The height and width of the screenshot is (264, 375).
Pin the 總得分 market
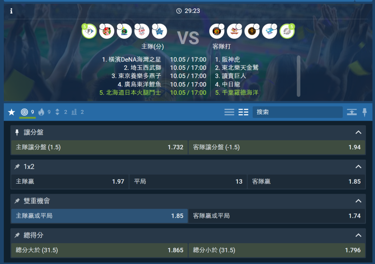tap(17, 235)
